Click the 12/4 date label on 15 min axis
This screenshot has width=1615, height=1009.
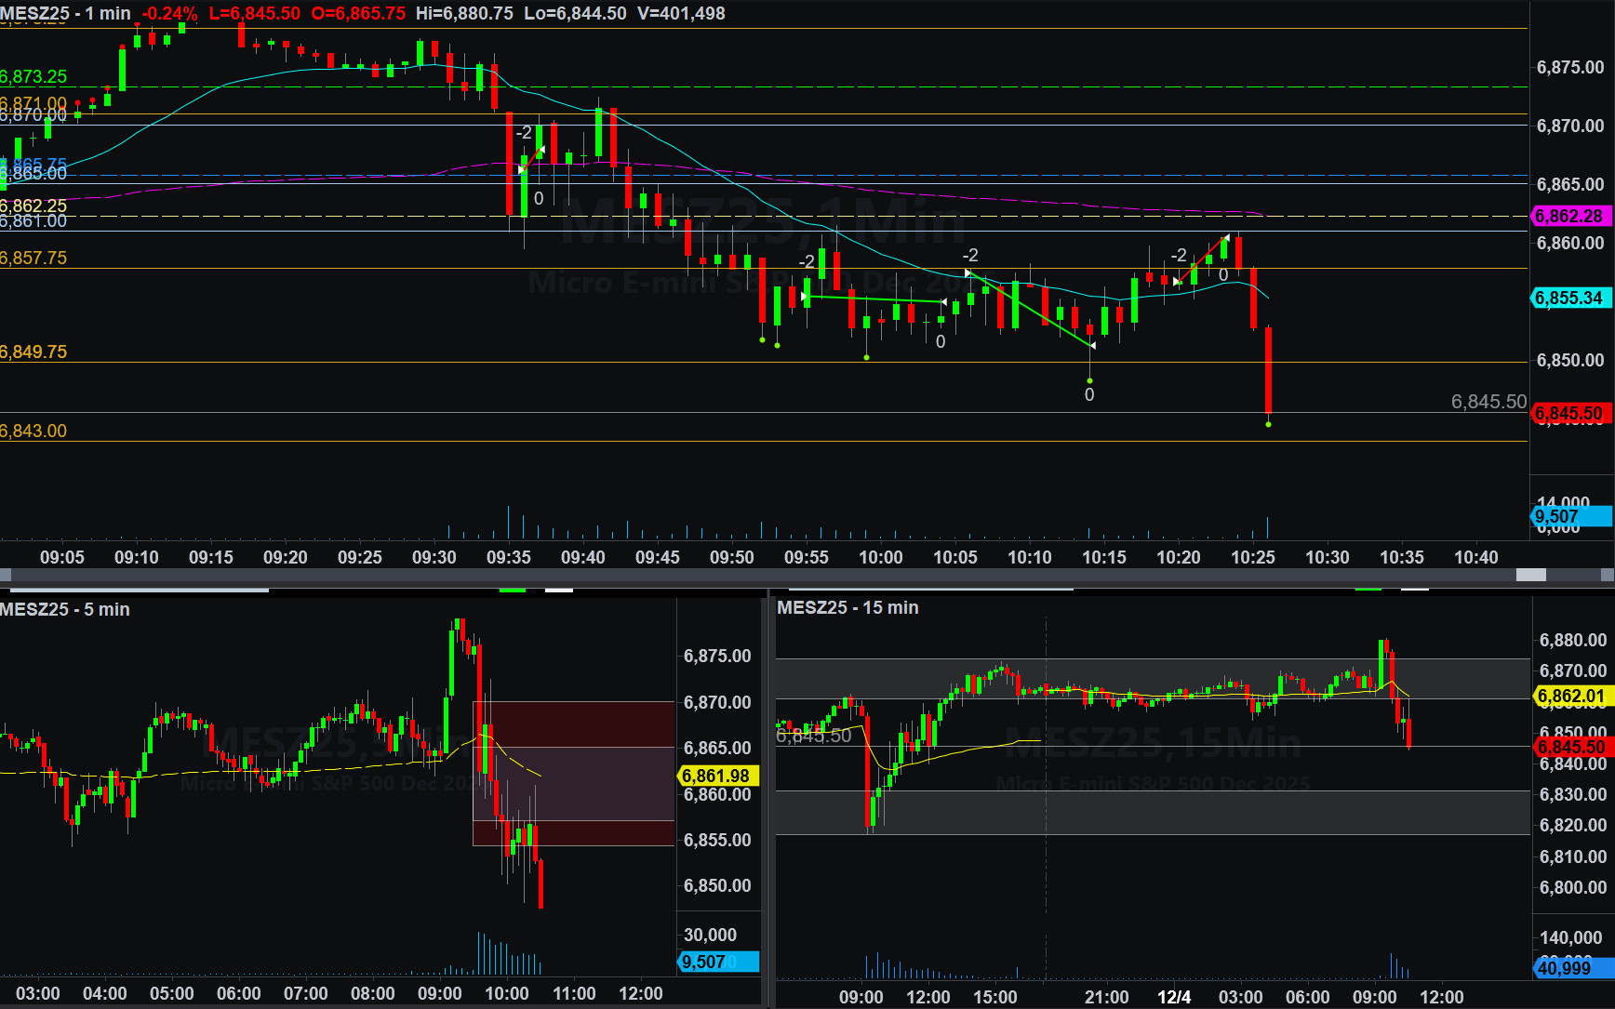pyautogui.click(x=1174, y=997)
